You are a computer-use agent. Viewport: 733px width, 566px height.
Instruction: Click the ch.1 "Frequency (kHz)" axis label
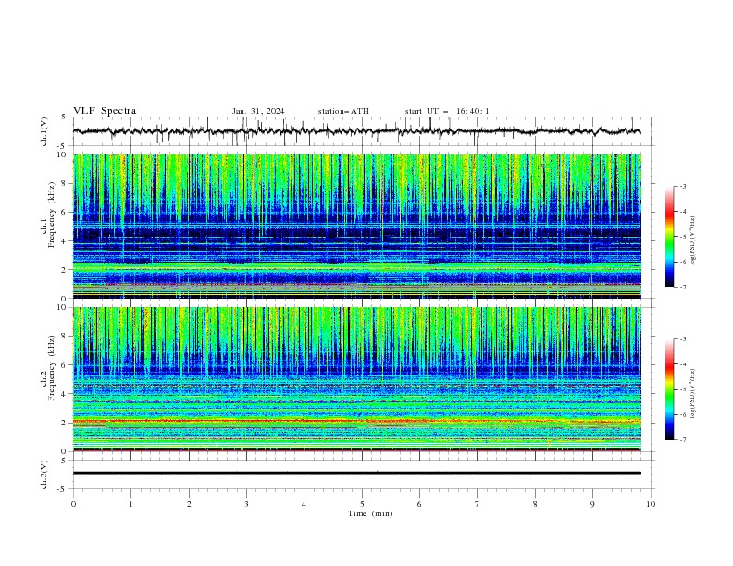pyautogui.click(x=52, y=215)
